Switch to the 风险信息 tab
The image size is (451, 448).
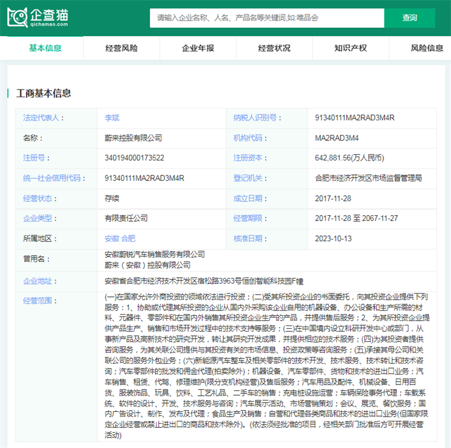[427, 49]
